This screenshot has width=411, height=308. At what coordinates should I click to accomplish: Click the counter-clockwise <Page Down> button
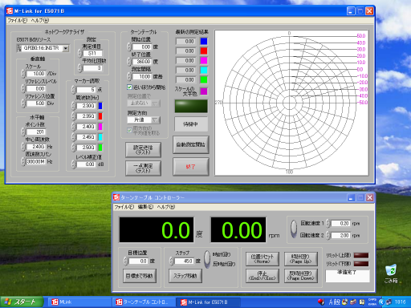click(x=301, y=276)
